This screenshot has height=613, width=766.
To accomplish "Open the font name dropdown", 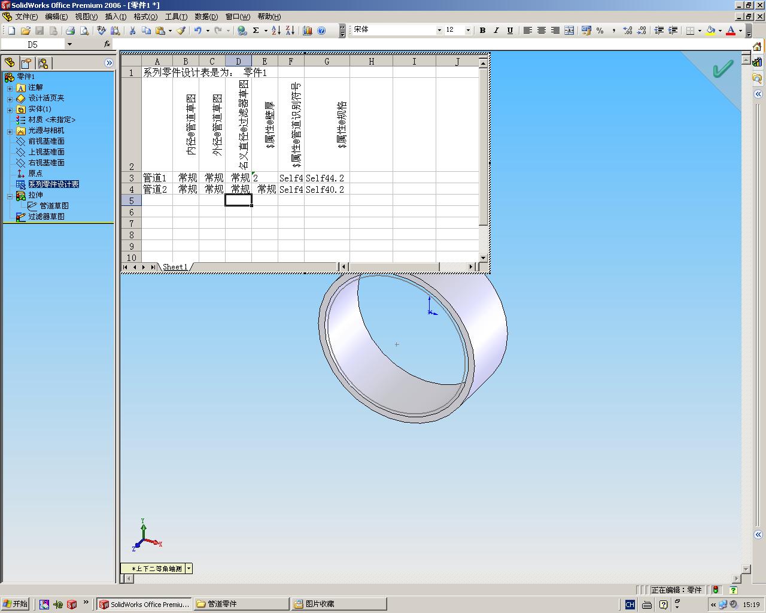I will (x=439, y=31).
